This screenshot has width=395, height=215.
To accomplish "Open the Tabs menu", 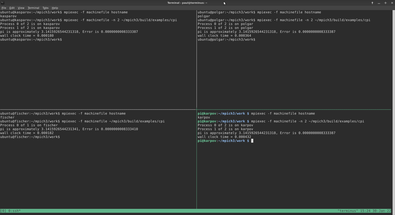I will pos(45,8).
